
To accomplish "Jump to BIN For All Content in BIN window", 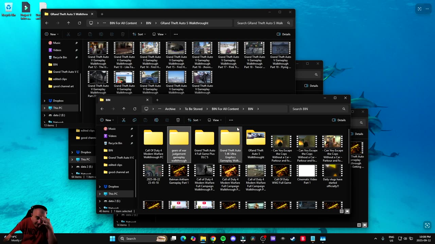I will click(x=225, y=109).
